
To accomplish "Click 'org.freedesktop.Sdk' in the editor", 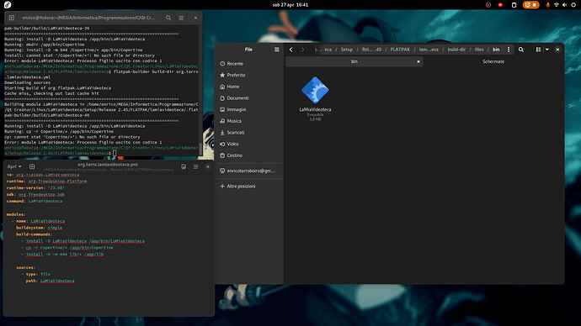I will point(41,194).
